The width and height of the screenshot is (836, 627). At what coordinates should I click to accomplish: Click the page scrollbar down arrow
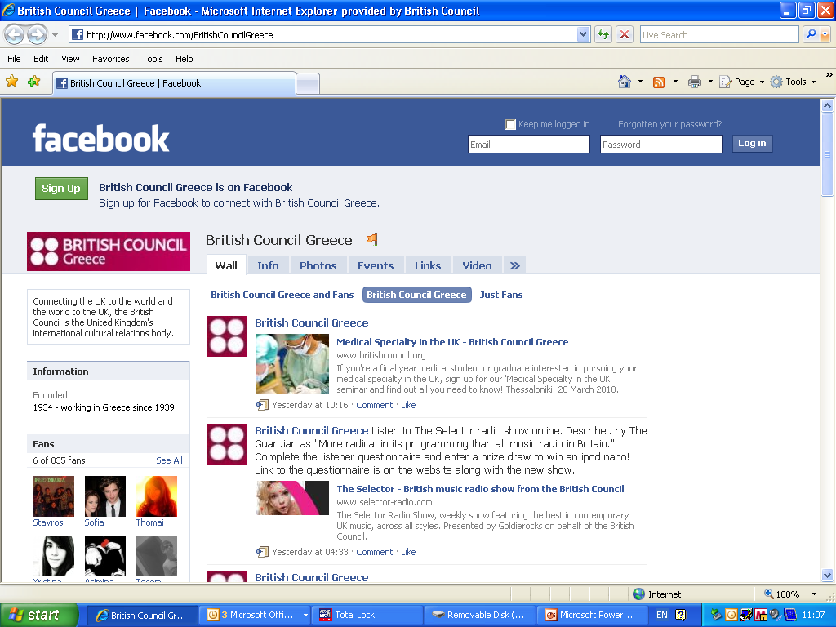click(828, 576)
